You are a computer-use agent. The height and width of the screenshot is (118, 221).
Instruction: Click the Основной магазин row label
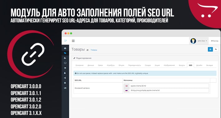click(x=82, y=88)
